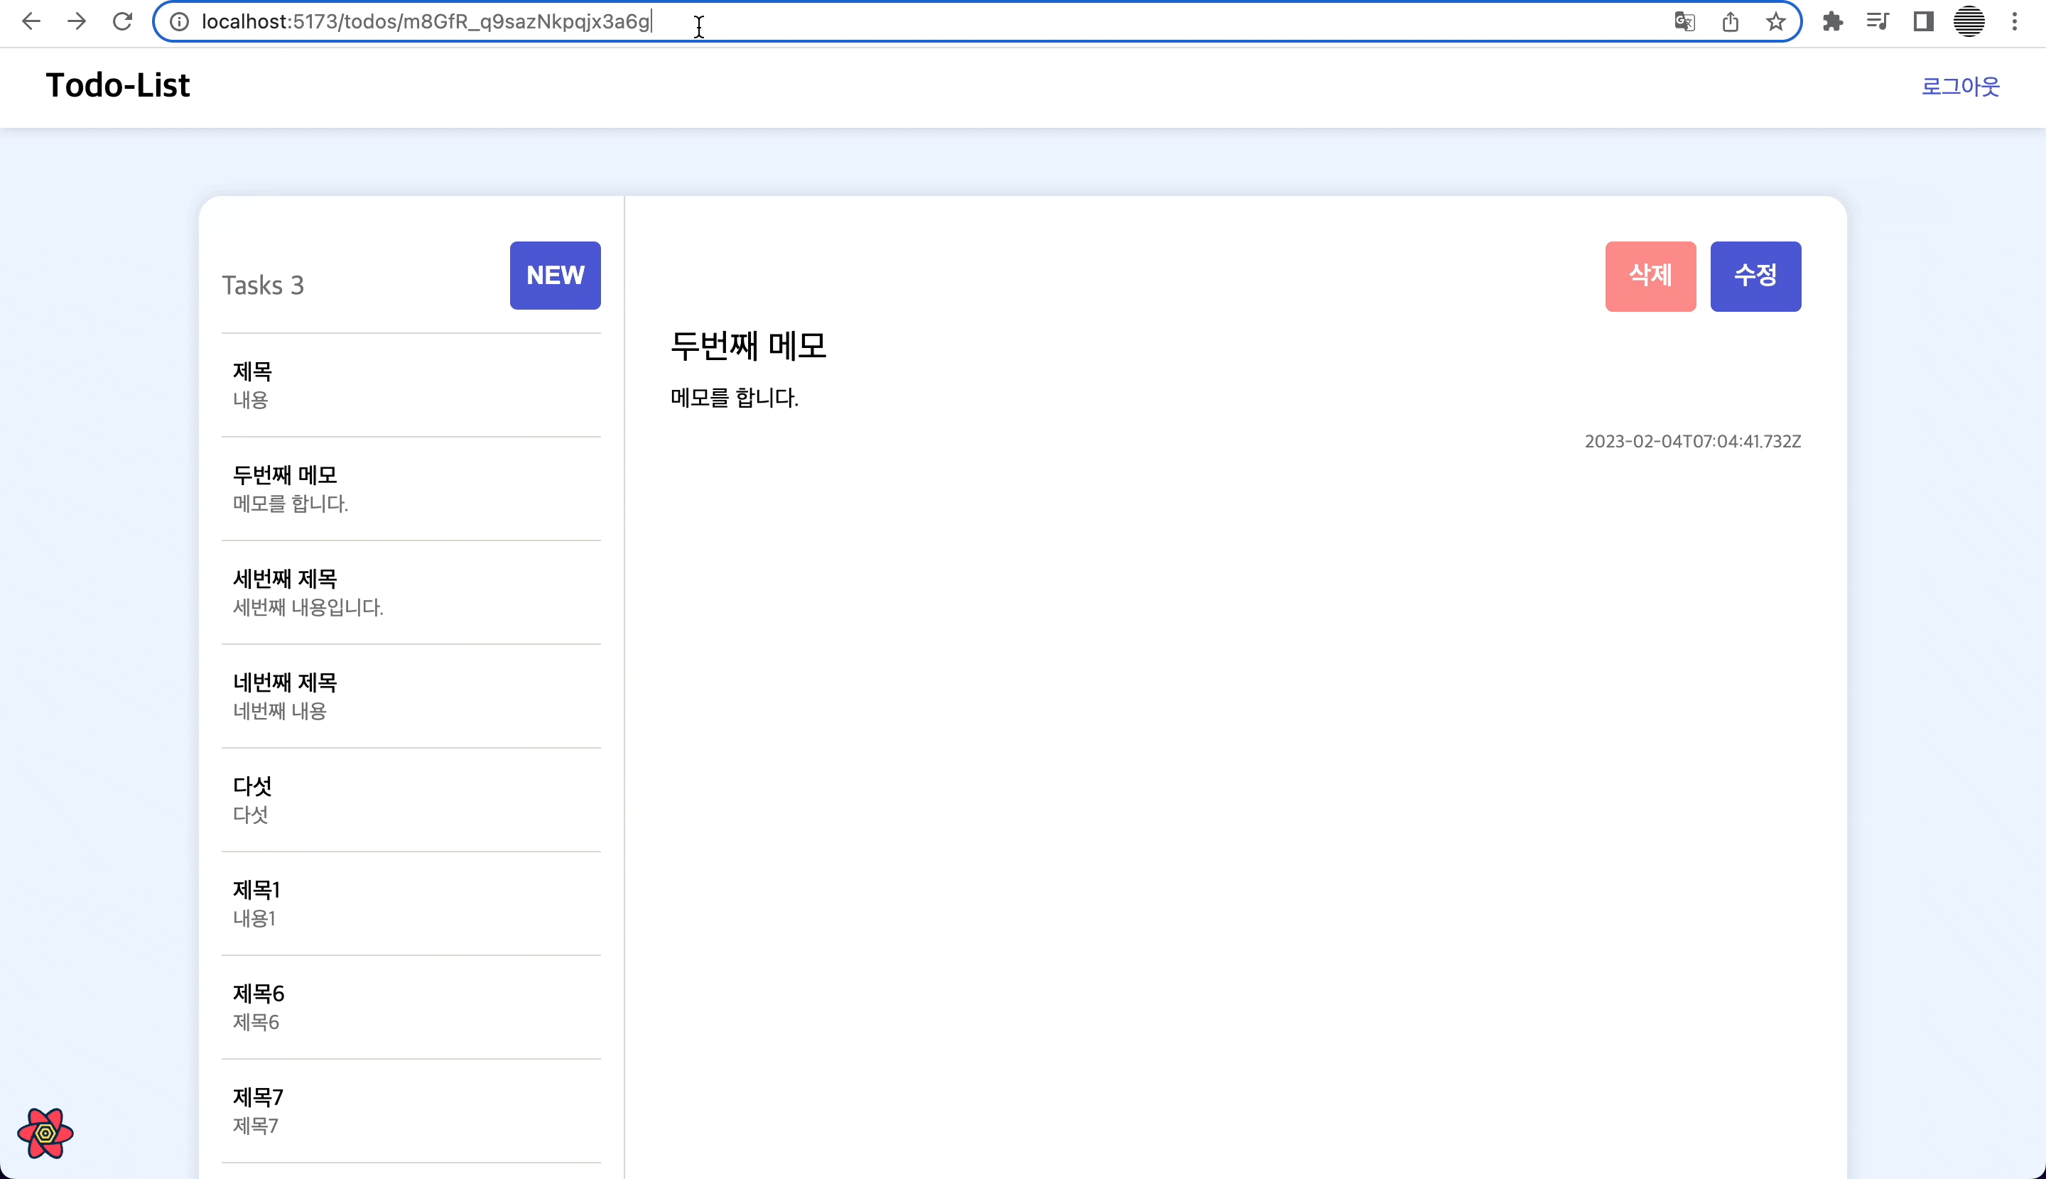This screenshot has width=2046, height=1179.
Task: Click the Tasks 3 counter label
Action: (x=262, y=286)
